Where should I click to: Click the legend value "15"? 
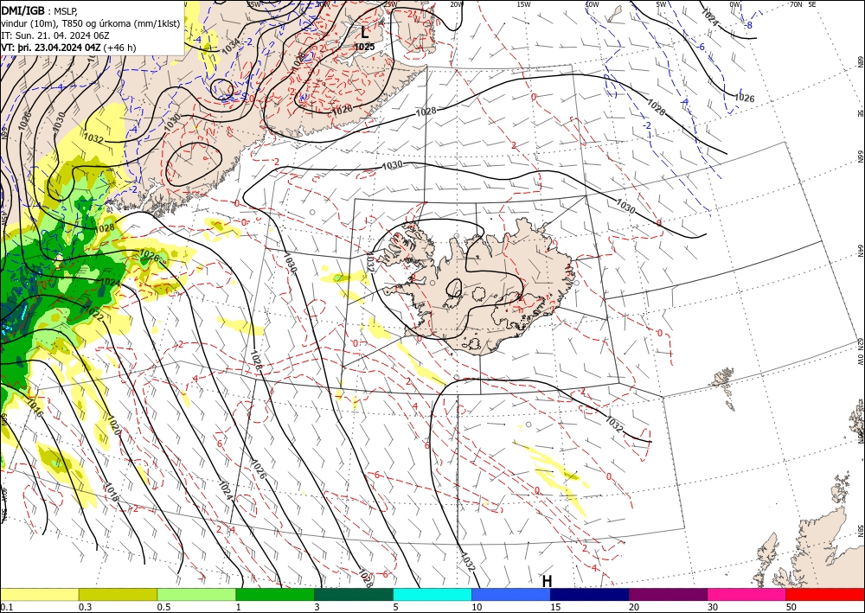[x=555, y=607]
